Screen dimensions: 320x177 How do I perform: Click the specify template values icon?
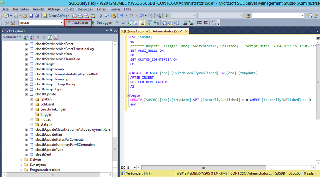[213, 23]
